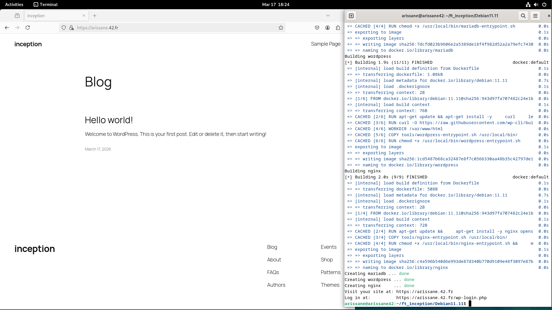Search in terminal output
The height and width of the screenshot is (310, 552).
(523, 16)
